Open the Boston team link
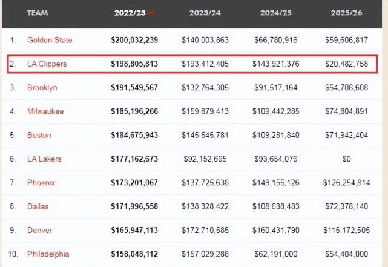Screen dimensions: 388x267 [x=39, y=135]
